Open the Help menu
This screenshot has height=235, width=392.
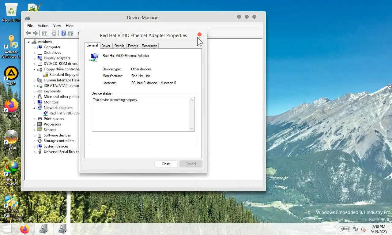pyautogui.click(x=70, y=26)
